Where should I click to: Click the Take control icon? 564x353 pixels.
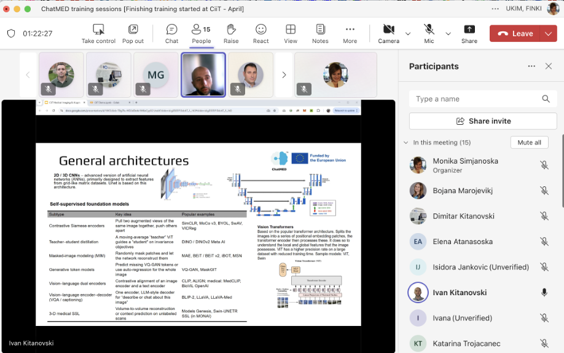click(98, 30)
